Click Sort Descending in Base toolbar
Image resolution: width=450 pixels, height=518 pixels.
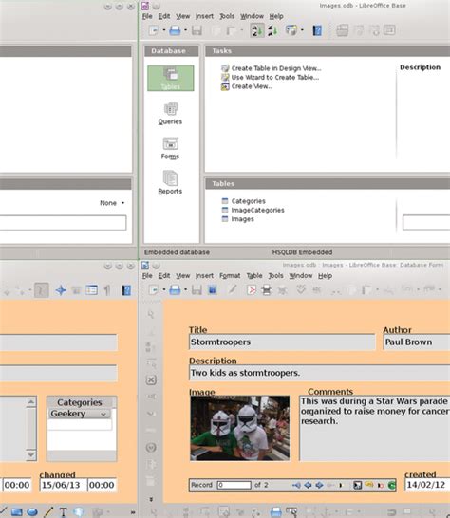(x=272, y=30)
